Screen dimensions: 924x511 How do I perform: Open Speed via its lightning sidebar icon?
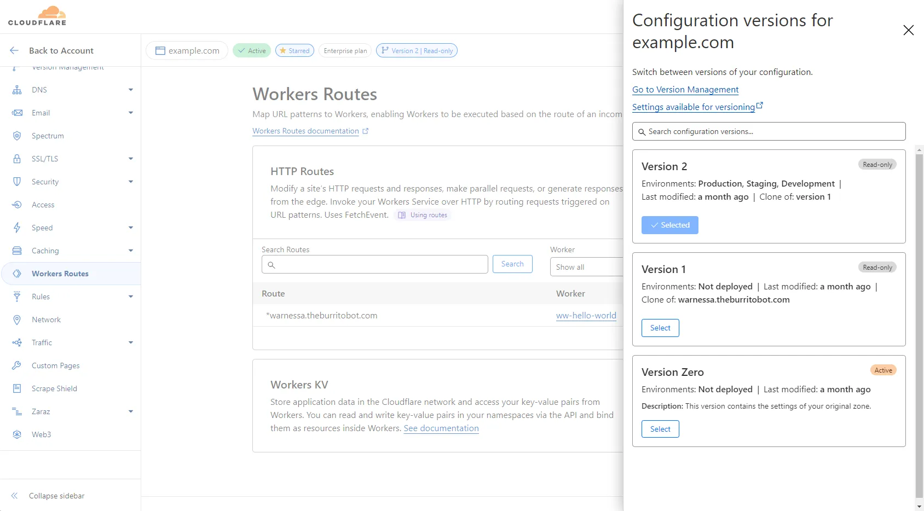pos(17,228)
